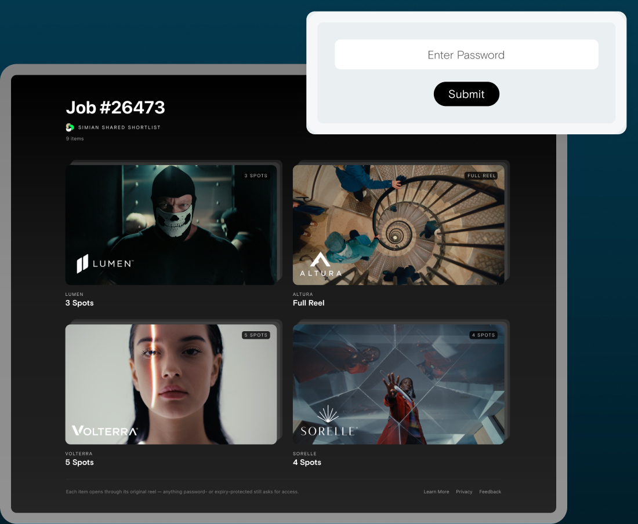
Task: Open the Privacy link
Action: tap(464, 492)
